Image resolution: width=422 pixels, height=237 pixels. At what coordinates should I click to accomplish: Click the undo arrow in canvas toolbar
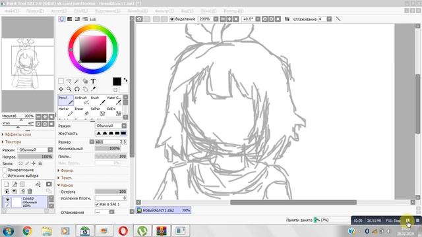tap(139, 19)
